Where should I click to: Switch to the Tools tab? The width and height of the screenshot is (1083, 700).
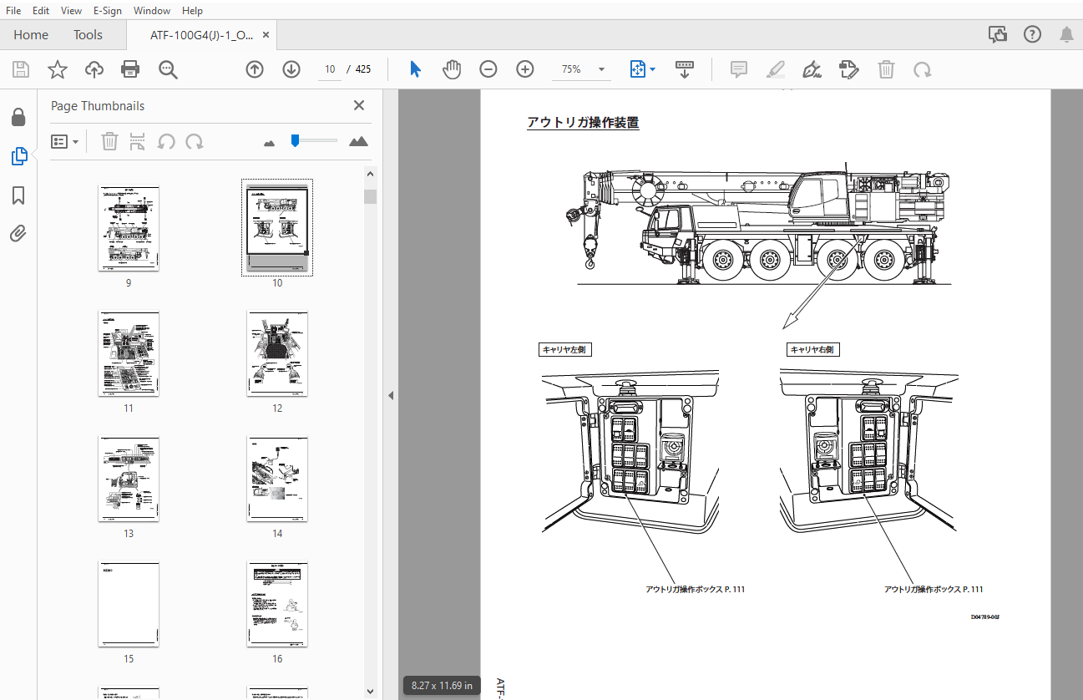point(88,35)
